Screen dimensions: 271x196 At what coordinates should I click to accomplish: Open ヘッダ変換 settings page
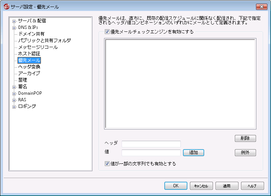(x=29, y=67)
